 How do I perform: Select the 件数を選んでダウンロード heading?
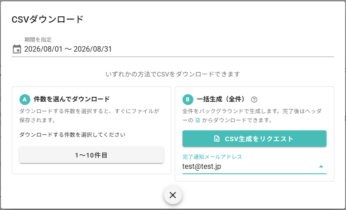pos(72,99)
